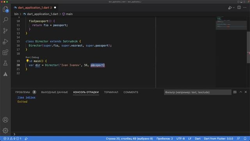250x141 pixels.
Task: Open the notifications bell
Action: [x=245, y=139]
